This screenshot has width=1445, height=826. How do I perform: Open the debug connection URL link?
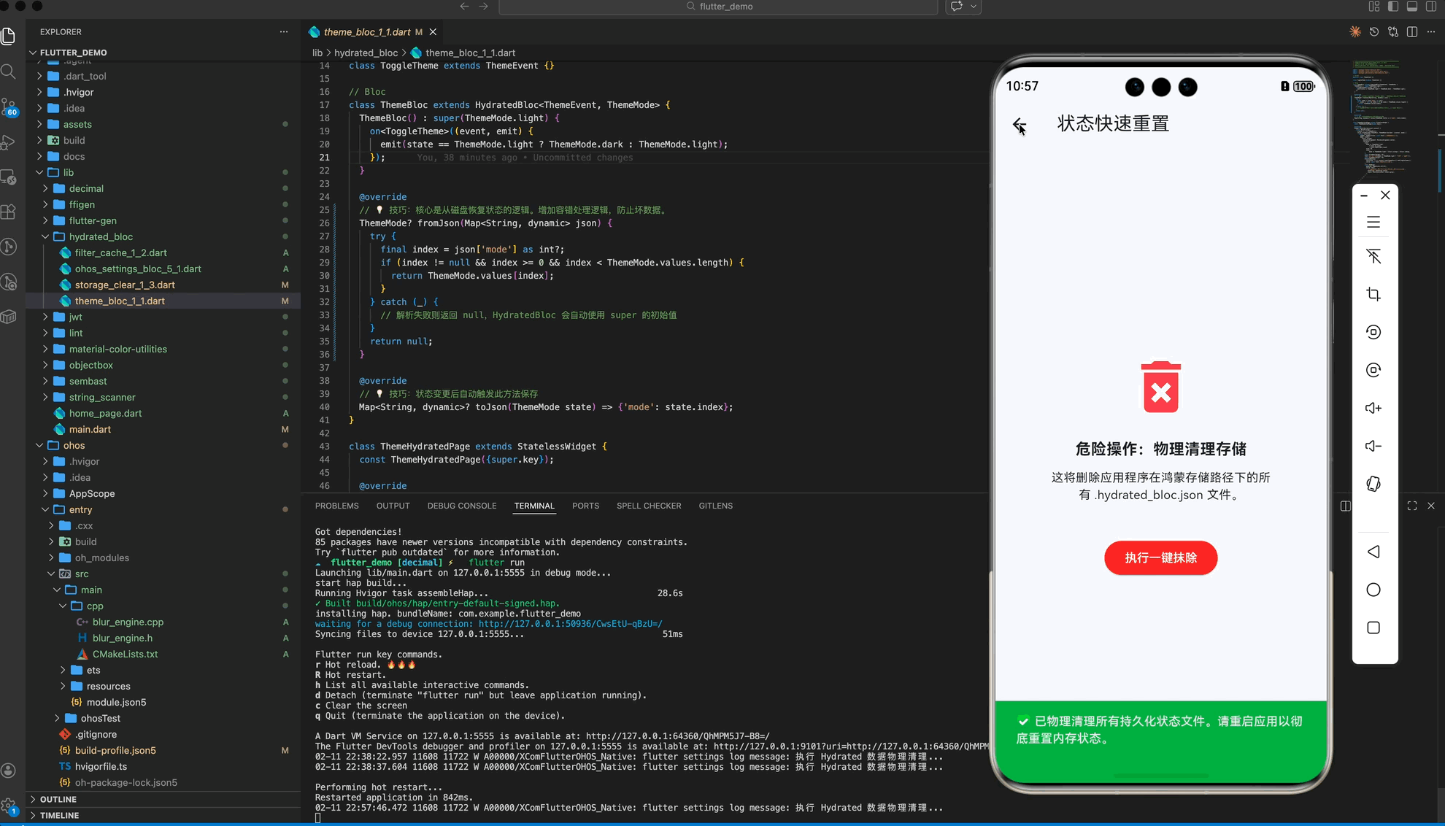coord(570,624)
